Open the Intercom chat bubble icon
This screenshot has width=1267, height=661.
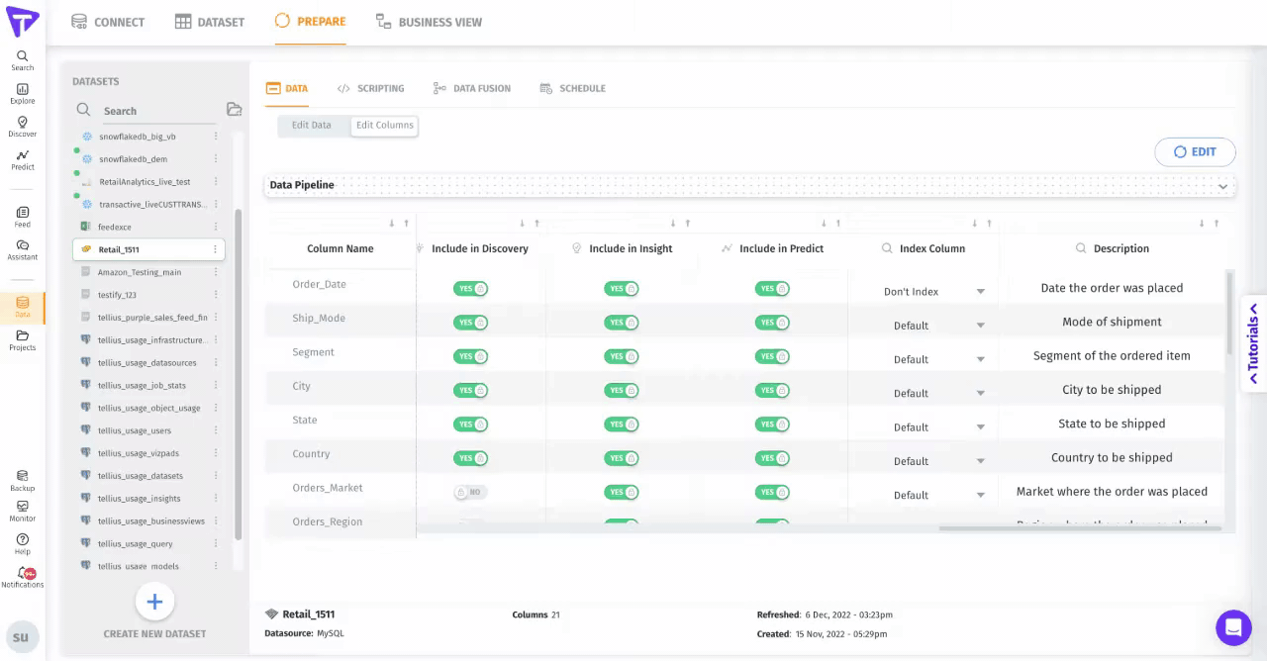(1232, 627)
